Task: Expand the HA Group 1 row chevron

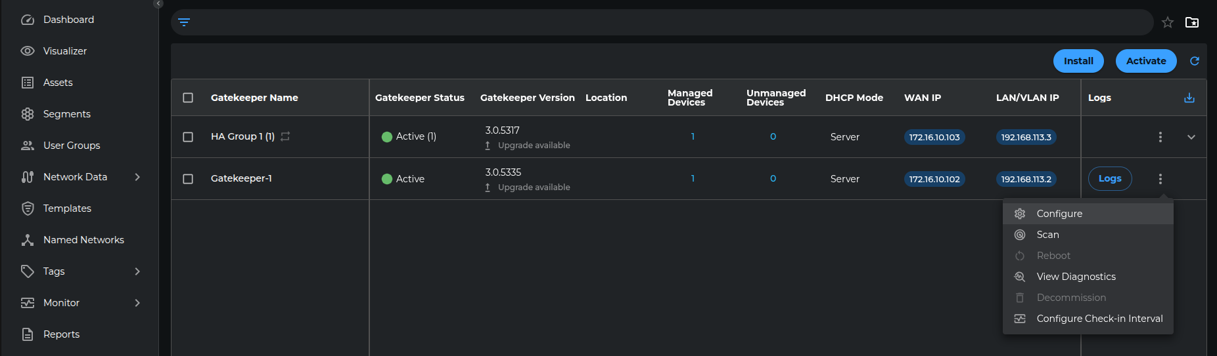Action: pyautogui.click(x=1191, y=137)
